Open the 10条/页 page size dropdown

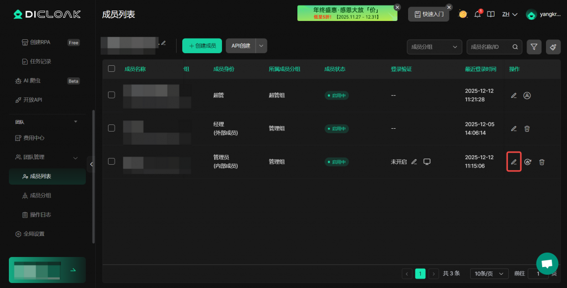tap(489, 274)
